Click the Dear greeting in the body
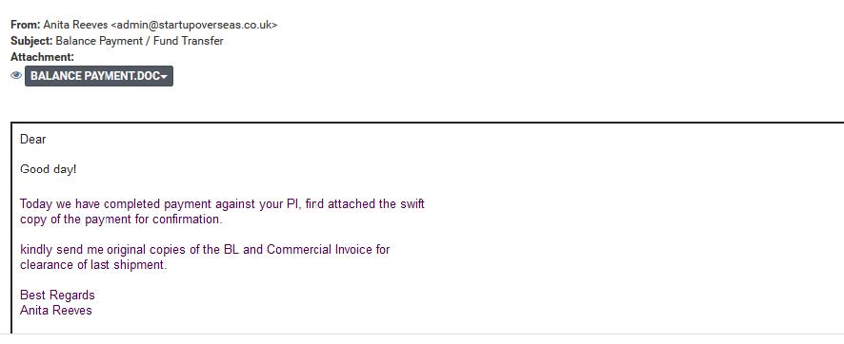 (x=32, y=139)
